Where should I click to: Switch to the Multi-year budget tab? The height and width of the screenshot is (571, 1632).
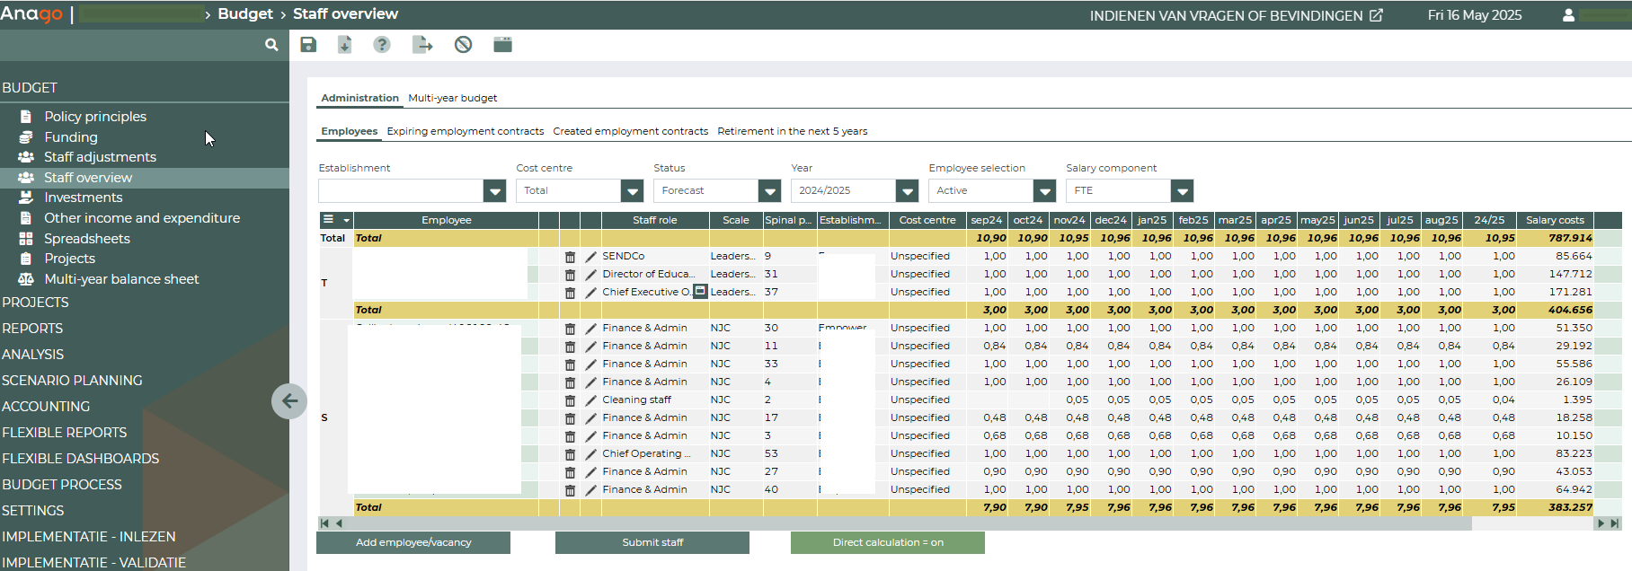(452, 98)
